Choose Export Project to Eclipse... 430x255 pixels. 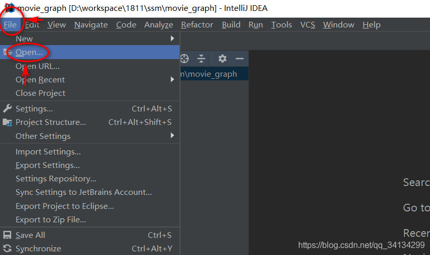90,206
